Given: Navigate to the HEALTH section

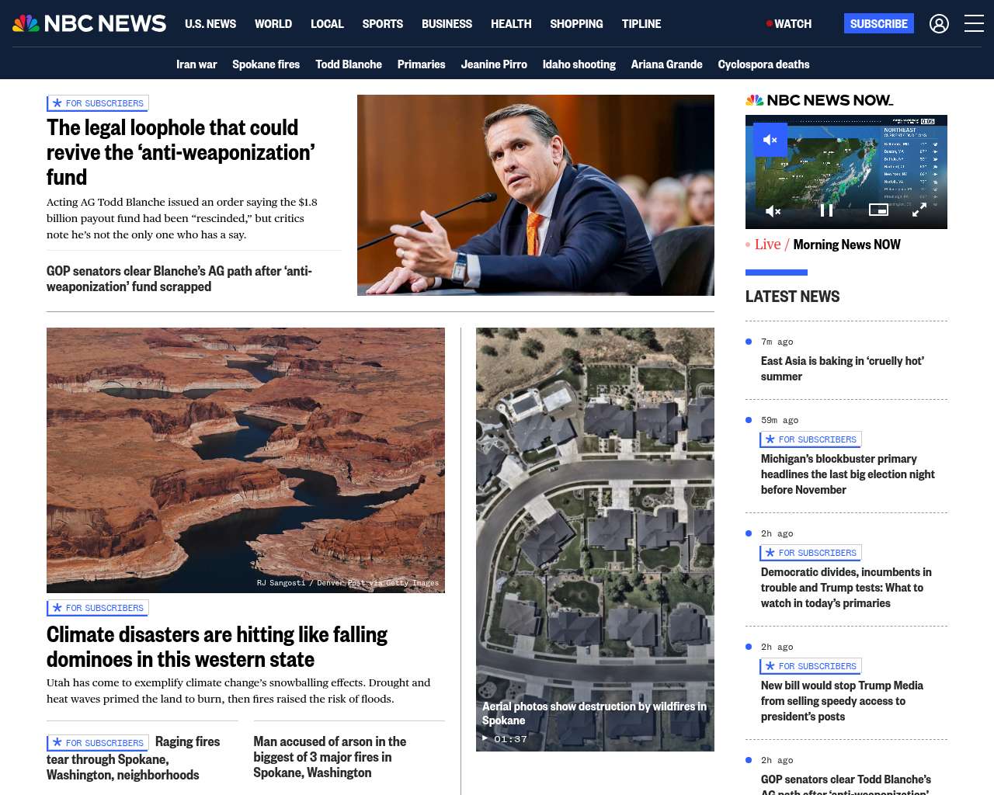Looking at the screenshot, I should click(x=511, y=24).
